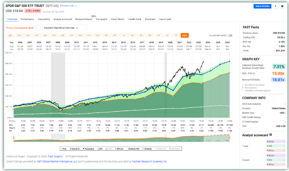Open the Use of cash tab
This screenshot has height=171, width=289.
165,19
